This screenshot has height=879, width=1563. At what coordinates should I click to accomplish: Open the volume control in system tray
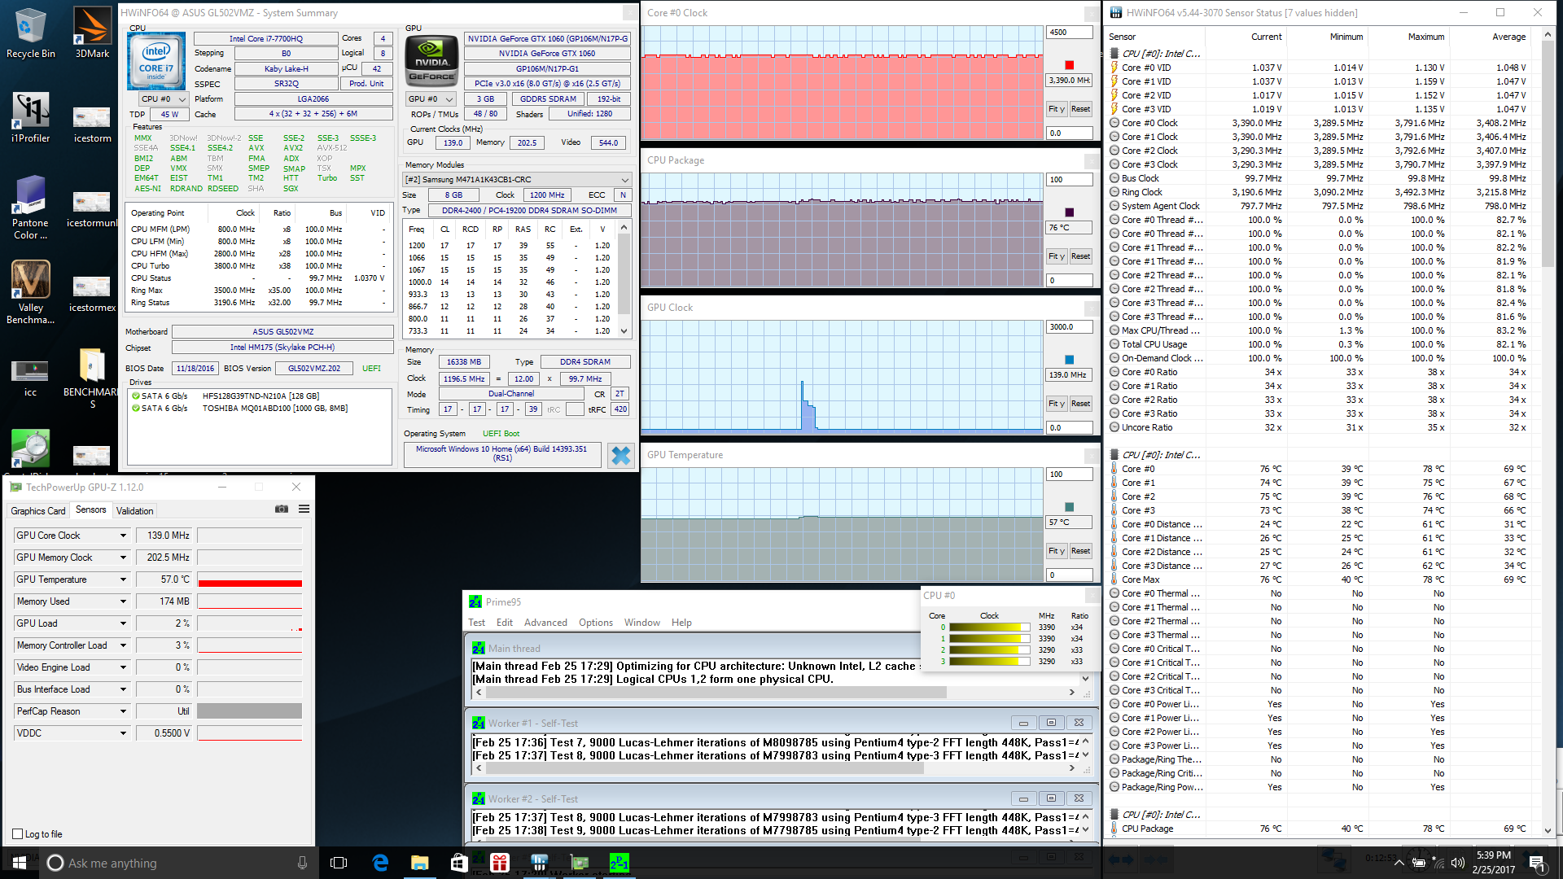click(1457, 863)
